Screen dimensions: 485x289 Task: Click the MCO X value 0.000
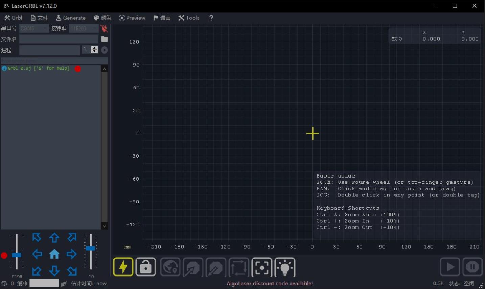tap(431, 39)
